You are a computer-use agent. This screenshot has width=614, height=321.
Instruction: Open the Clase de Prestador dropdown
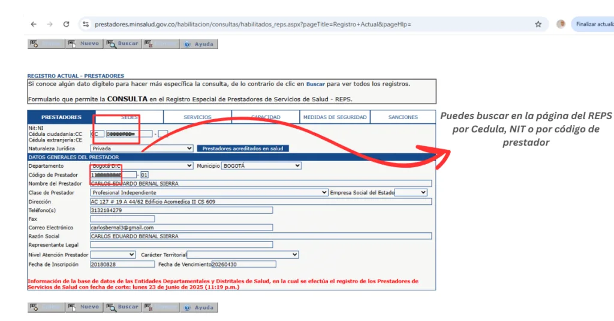pos(209,193)
